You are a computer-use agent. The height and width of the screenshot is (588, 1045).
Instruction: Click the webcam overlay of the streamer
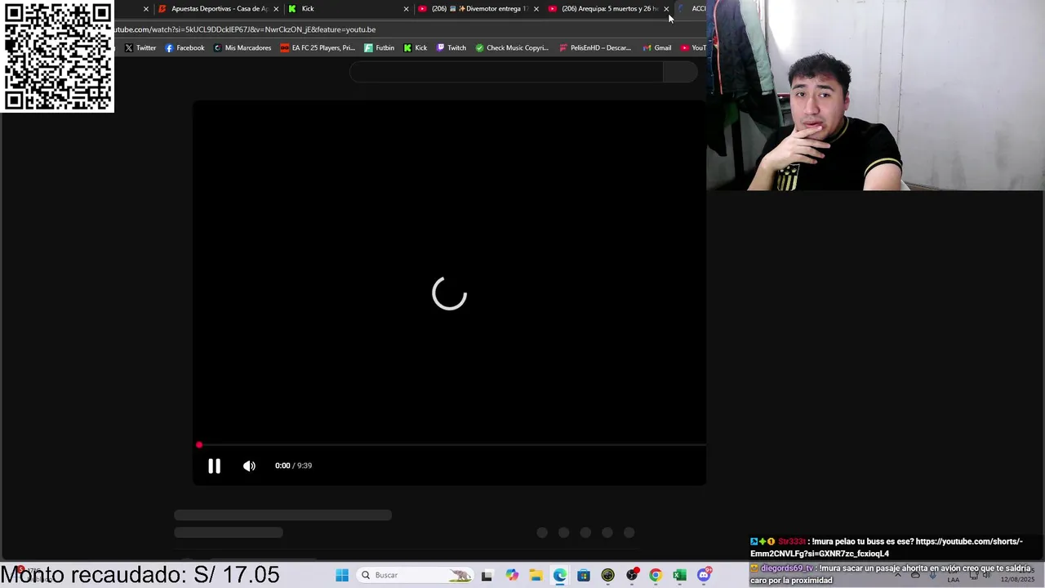tap(875, 96)
